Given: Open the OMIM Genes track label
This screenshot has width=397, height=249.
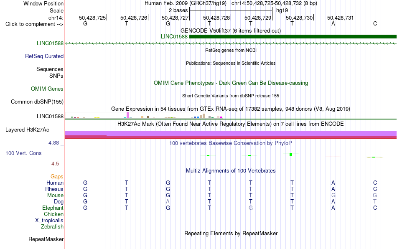Looking at the screenshot, I should click(47, 89).
